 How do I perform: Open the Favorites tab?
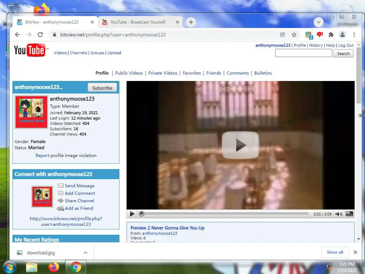192,73
